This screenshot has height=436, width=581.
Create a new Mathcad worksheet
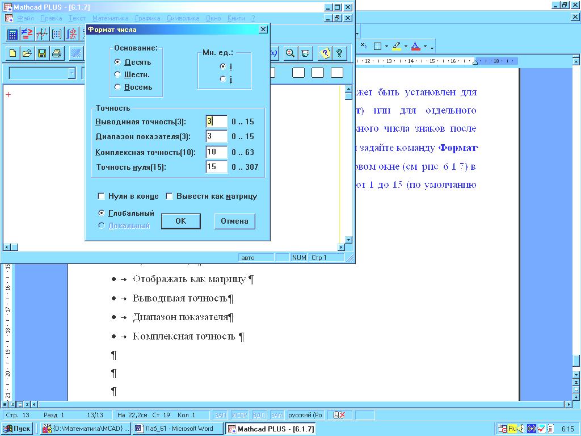pos(12,53)
